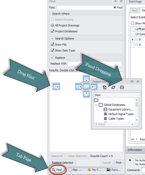This screenshot has width=145, height=175.
Task: Click the equipment chip icon in Project Explorer toolbar
Action: point(122,87)
